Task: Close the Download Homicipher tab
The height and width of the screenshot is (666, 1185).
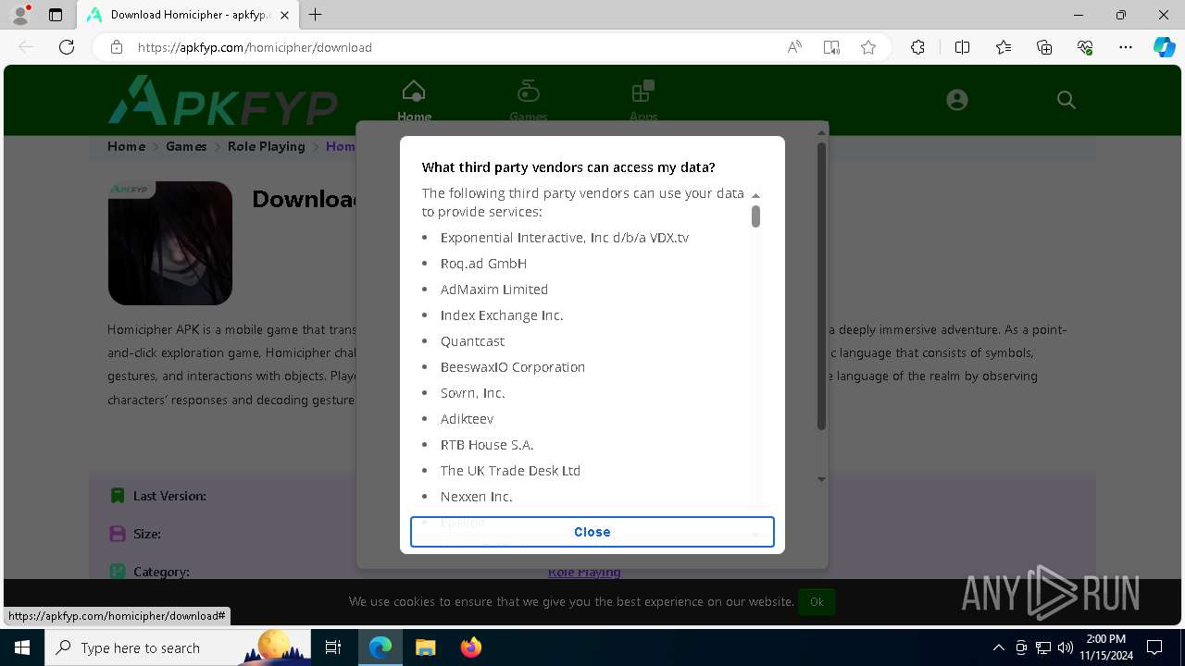Action: (x=285, y=15)
